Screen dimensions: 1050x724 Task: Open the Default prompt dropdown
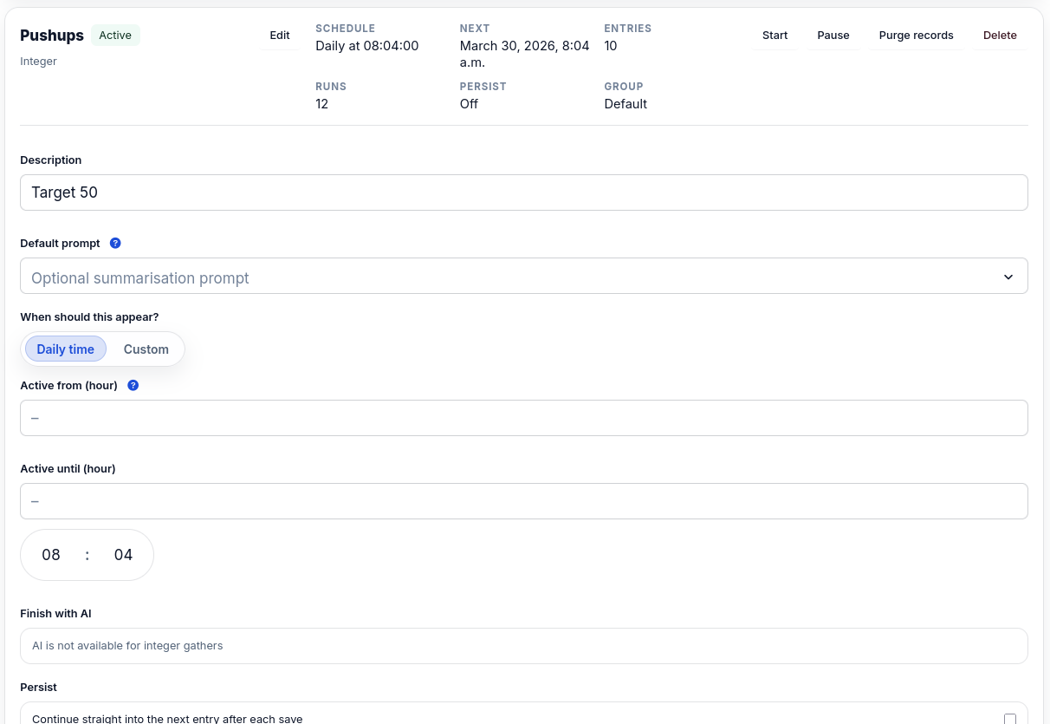524,276
